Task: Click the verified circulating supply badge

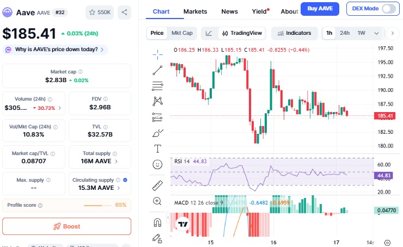Action: [x=125, y=180]
